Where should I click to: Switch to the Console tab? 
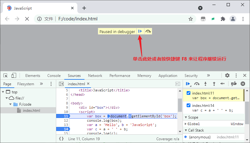[x=54, y=76]
